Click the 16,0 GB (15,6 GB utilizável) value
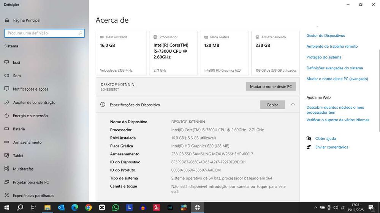The width and height of the screenshot is (380, 213). pos(193,138)
